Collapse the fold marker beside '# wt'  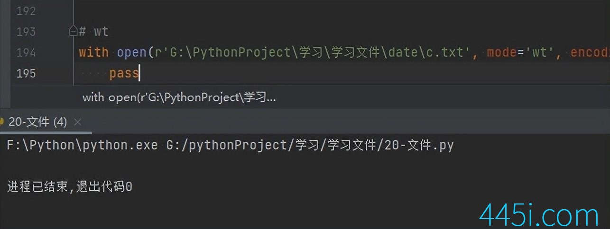point(73,32)
